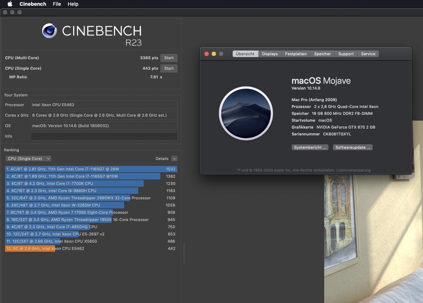
Task: Open the Cinebench application menu
Action: [33, 4]
